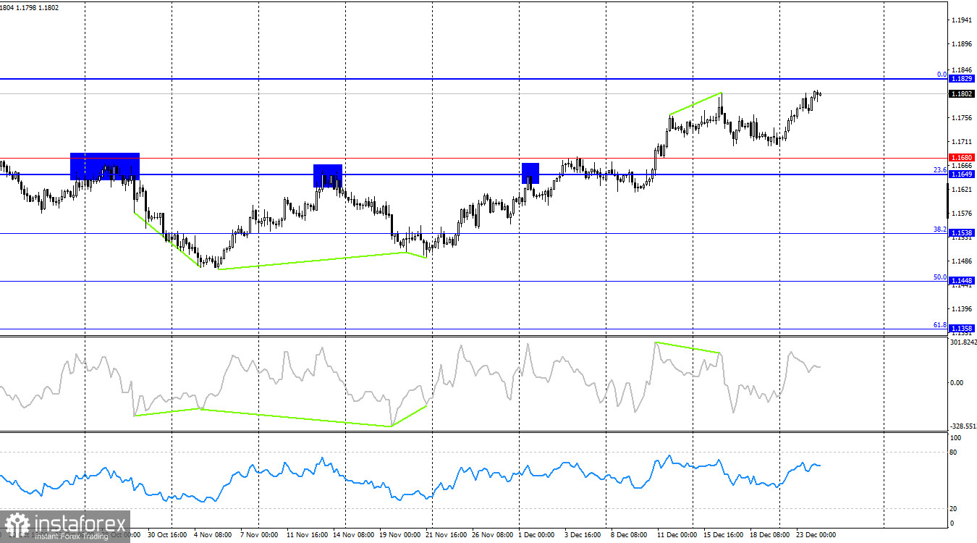Click the 0 level on the bottom indicator scale

[x=953, y=523]
